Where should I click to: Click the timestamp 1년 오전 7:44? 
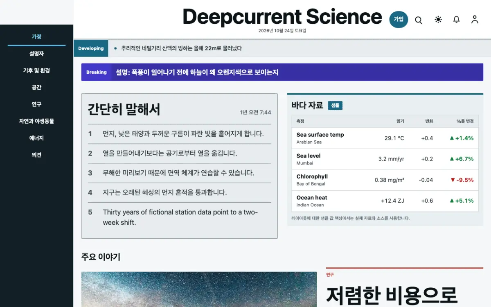pos(255,113)
